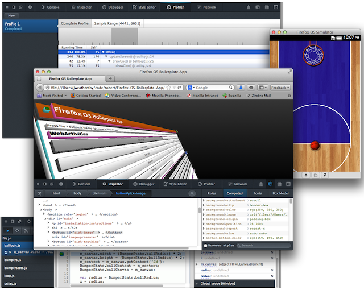Open Box Model tab

[280, 193]
